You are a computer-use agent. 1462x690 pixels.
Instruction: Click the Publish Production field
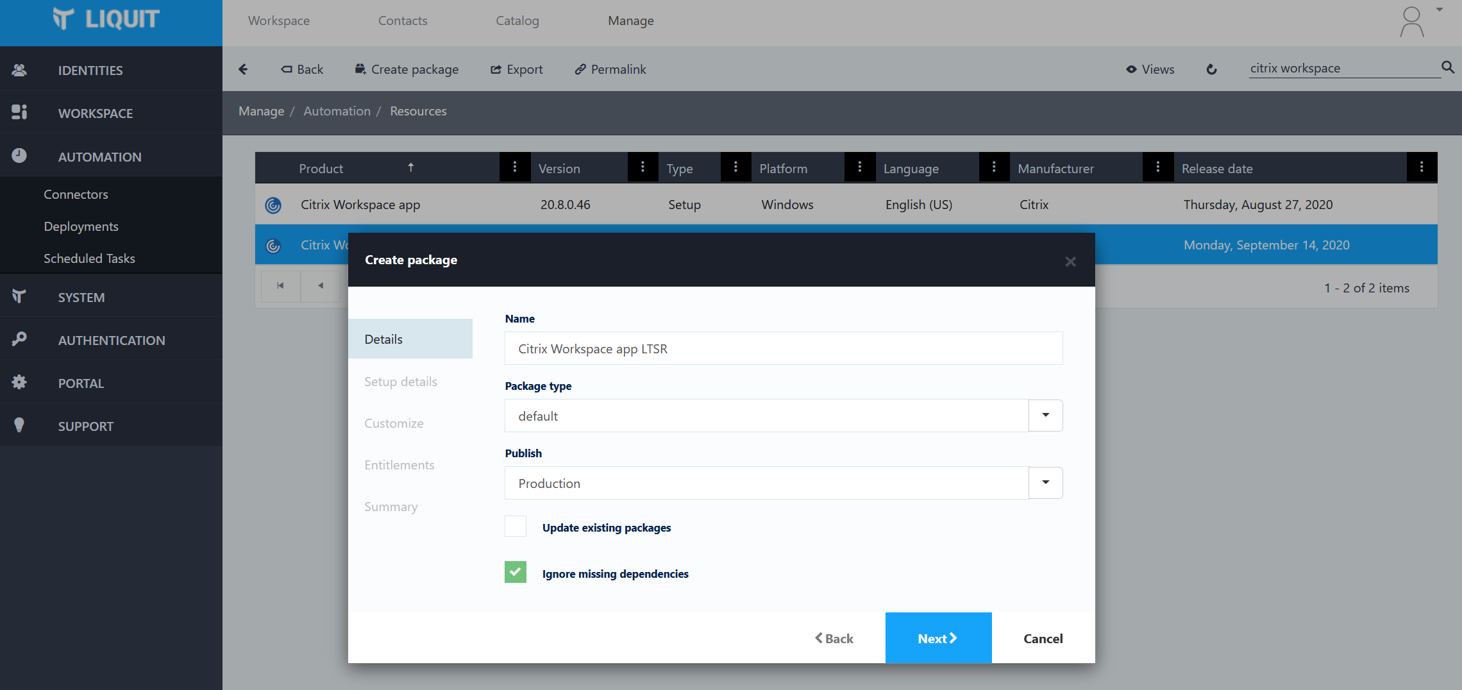point(766,483)
